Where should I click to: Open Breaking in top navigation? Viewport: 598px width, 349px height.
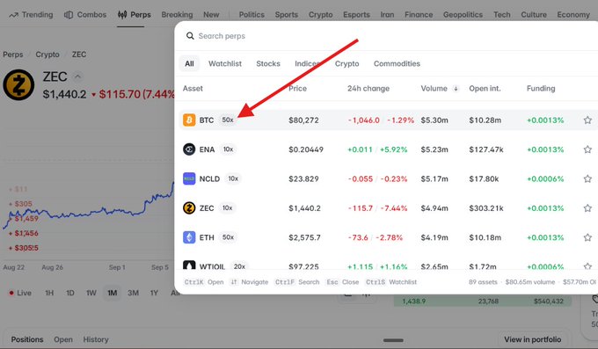(177, 15)
